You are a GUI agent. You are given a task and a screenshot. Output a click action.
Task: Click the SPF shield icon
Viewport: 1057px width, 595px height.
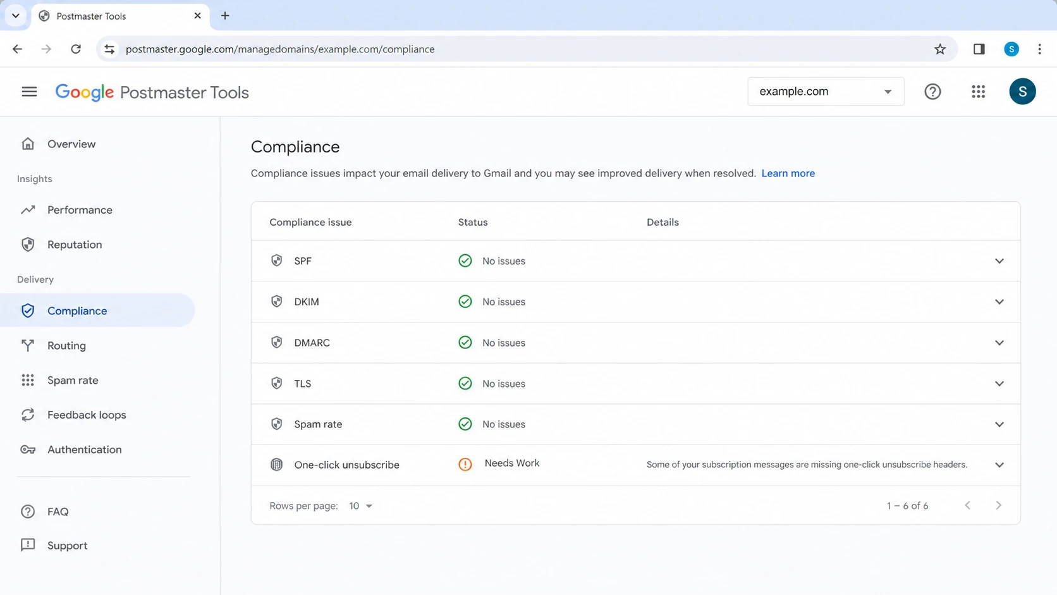point(276,261)
